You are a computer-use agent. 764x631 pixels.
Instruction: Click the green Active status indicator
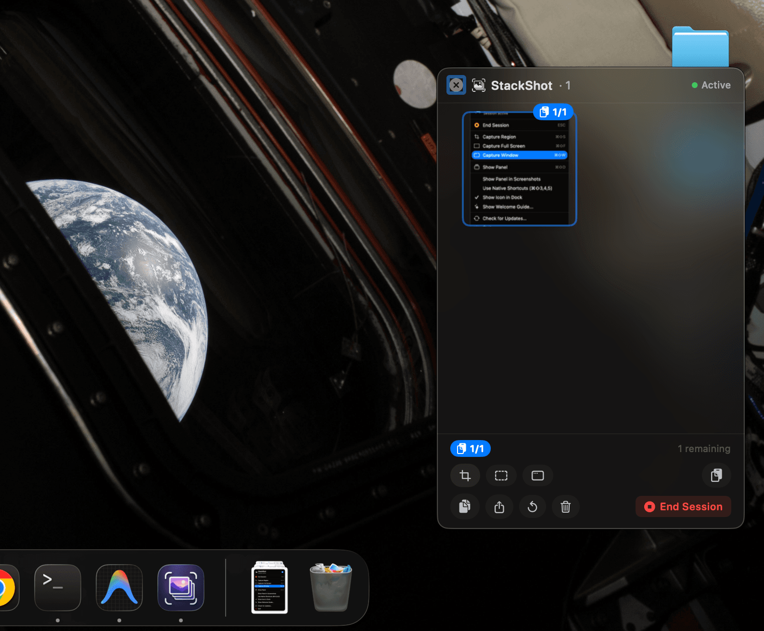(711, 85)
